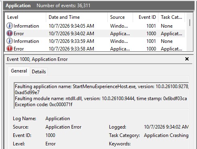Click the Event 1000, Application Error pane title

(x=37, y=59)
